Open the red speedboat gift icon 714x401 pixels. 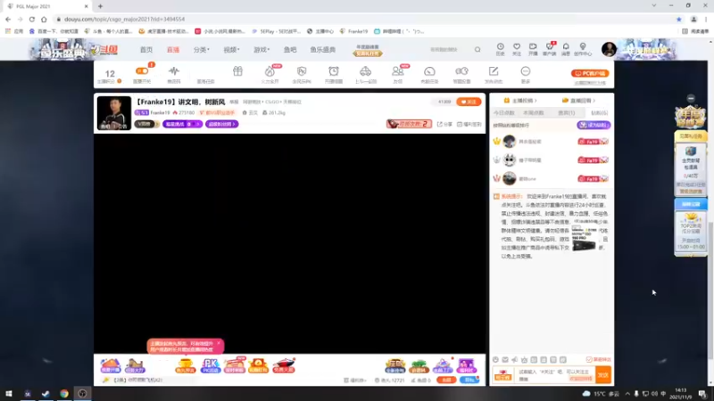(x=284, y=365)
